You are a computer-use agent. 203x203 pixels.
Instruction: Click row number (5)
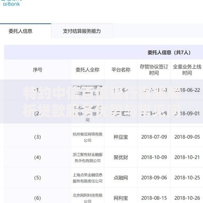coord(38,178)
